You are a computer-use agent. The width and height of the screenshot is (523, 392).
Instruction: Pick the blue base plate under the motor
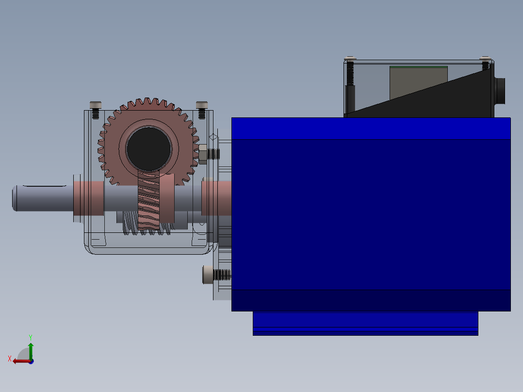click(365, 324)
